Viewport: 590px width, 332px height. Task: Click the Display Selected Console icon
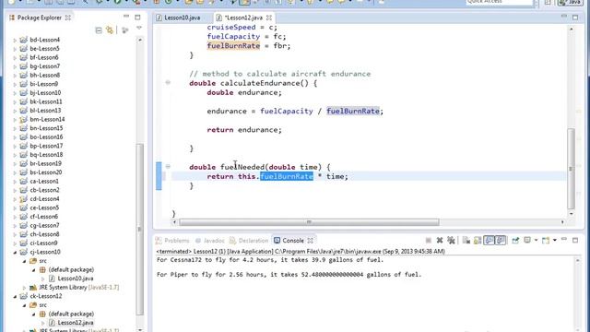point(527,241)
